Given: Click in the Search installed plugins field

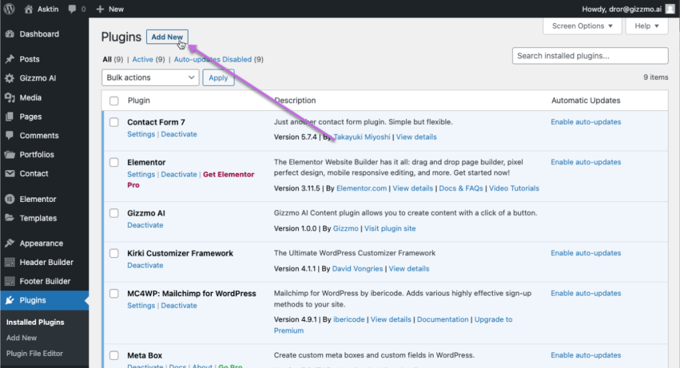Looking at the screenshot, I should click(x=590, y=56).
